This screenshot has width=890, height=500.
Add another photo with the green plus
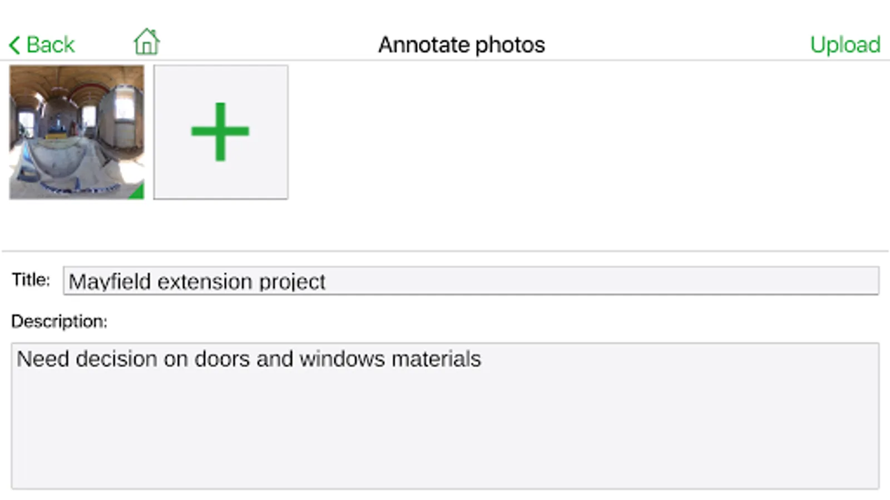click(221, 132)
